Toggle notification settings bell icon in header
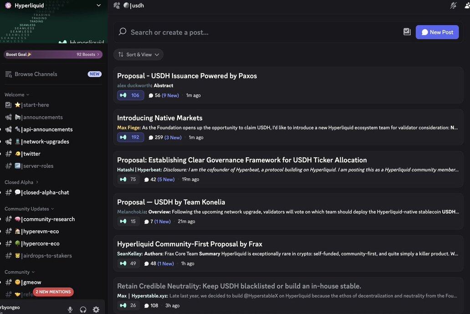This screenshot has width=470, height=314. point(453,5)
